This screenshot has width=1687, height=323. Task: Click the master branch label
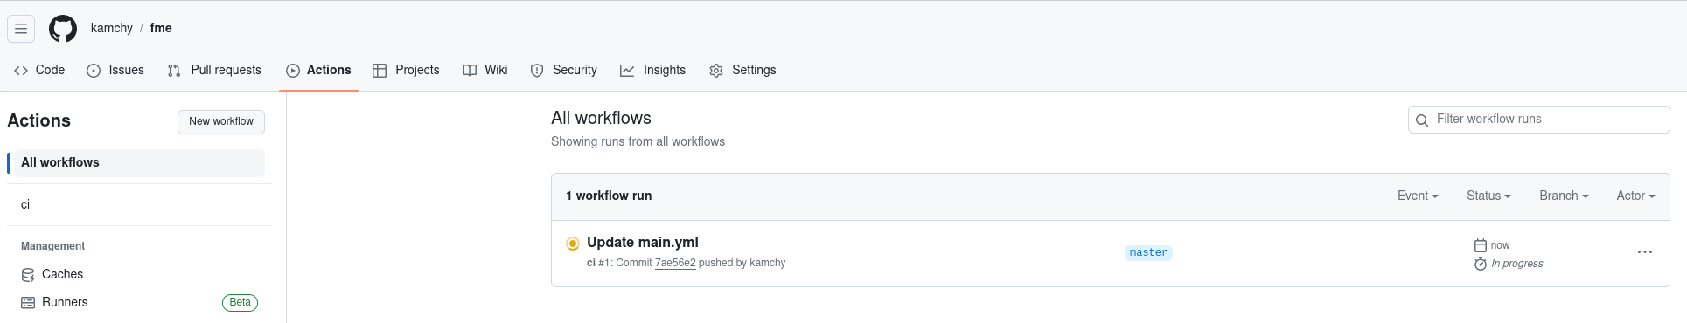(x=1148, y=253)
